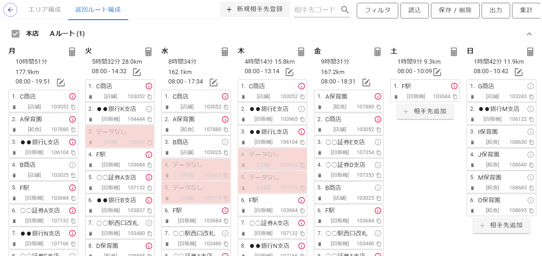Image resolution: width=542 pixels, height=256 pixels.
Task: Collapse the Aルート section chevron
Action: pos(529,34)
